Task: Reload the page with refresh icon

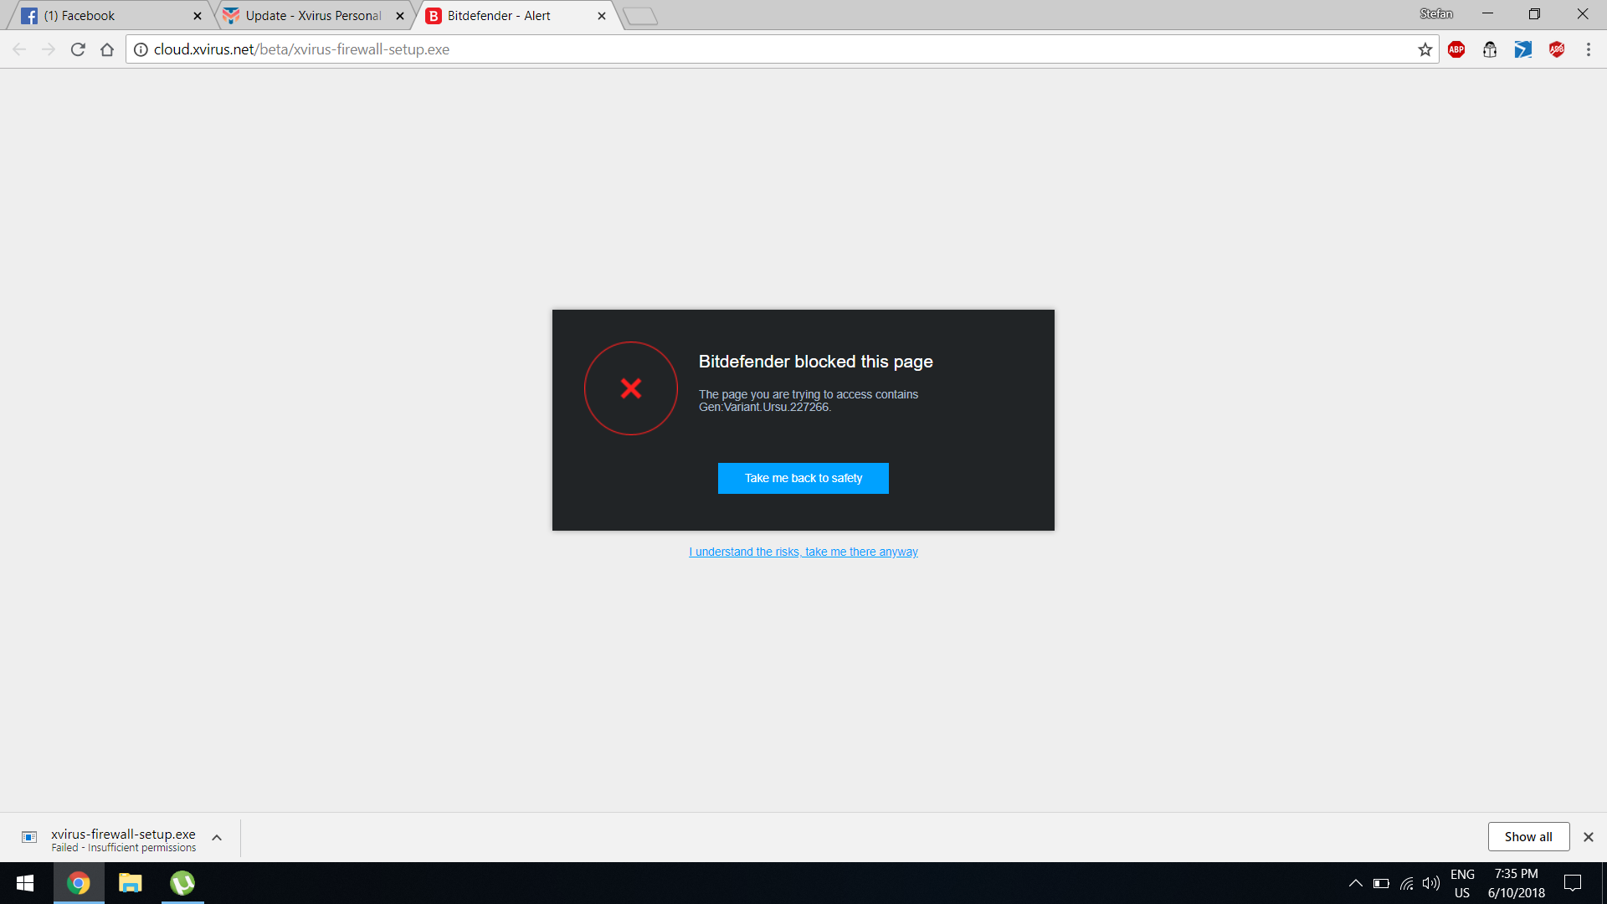Action: click(x=78, y=49)
